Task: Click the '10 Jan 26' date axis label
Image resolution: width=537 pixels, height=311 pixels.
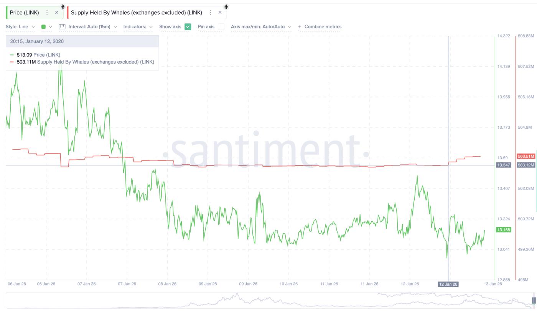Action: tap(288, 284)
